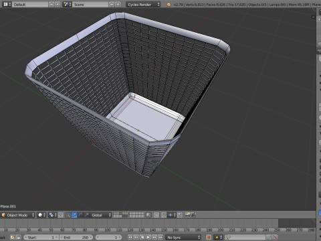This screenshot has width=321, height=241.
Task: Click the Scene name field
Action: coord(90,4)
